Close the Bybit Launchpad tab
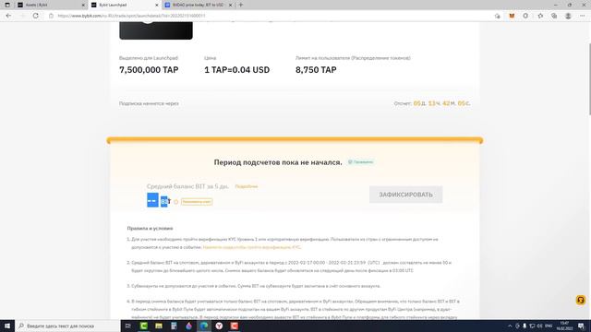The height and width of the screenshot is (332, 591). click(157, 5)
